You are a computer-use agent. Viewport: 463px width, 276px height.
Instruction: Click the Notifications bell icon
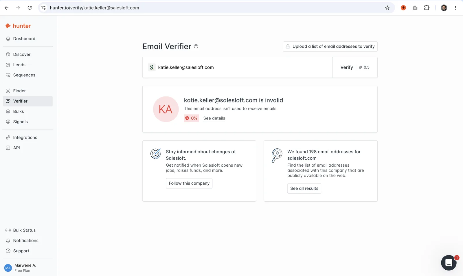click(8, 241)
